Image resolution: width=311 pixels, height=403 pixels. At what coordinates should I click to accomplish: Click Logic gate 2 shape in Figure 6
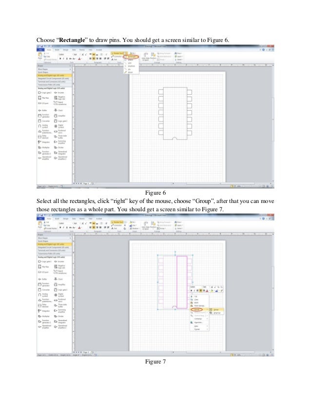point(45,93)
